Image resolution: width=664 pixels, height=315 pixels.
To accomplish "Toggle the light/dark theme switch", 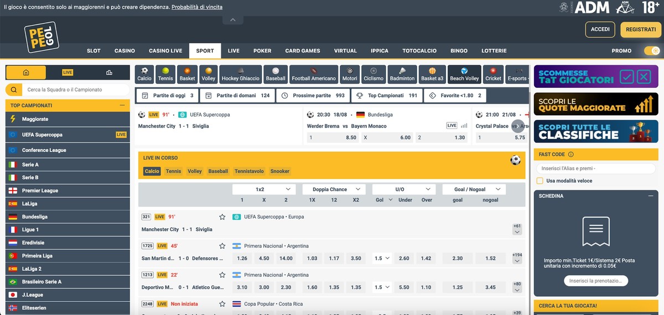I will point(652,51).
